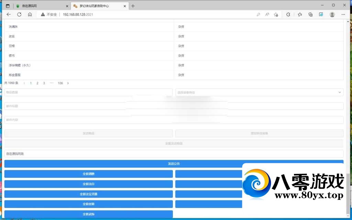The height and width of the screenshot is (220, 352).
Task: Select the 梦幻诛仙玩家自助中心 tab
Action: pos(100,6)
